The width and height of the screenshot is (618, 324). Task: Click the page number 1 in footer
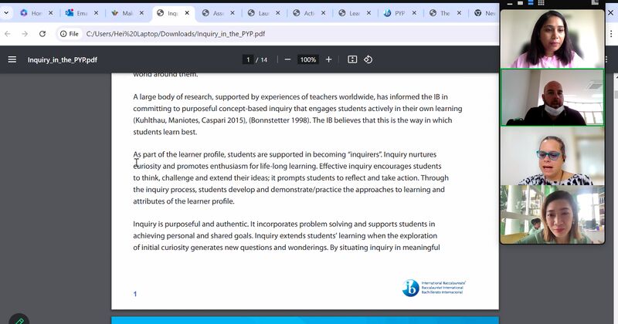pyautogui.click(x=134, y=294)
